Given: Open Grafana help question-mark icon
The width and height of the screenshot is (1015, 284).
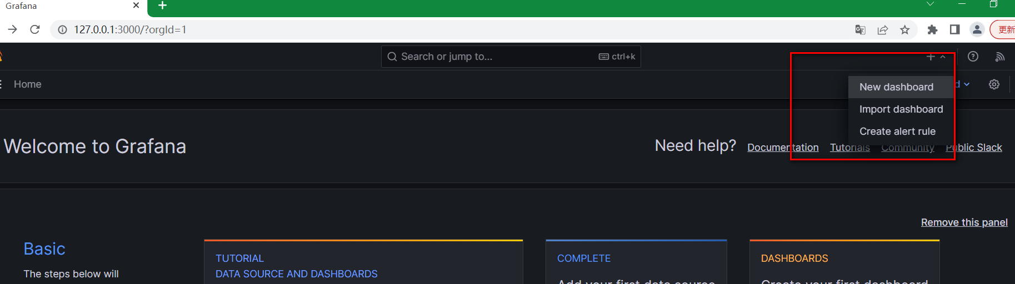Looking at the screenshot, I should [973, 57].
